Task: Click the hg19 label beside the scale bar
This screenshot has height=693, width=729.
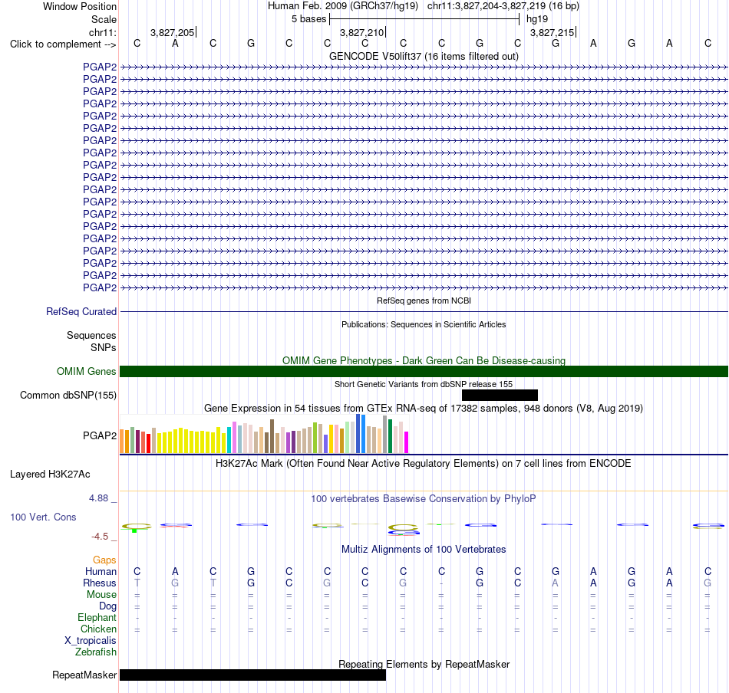Action: click(537, 19)
